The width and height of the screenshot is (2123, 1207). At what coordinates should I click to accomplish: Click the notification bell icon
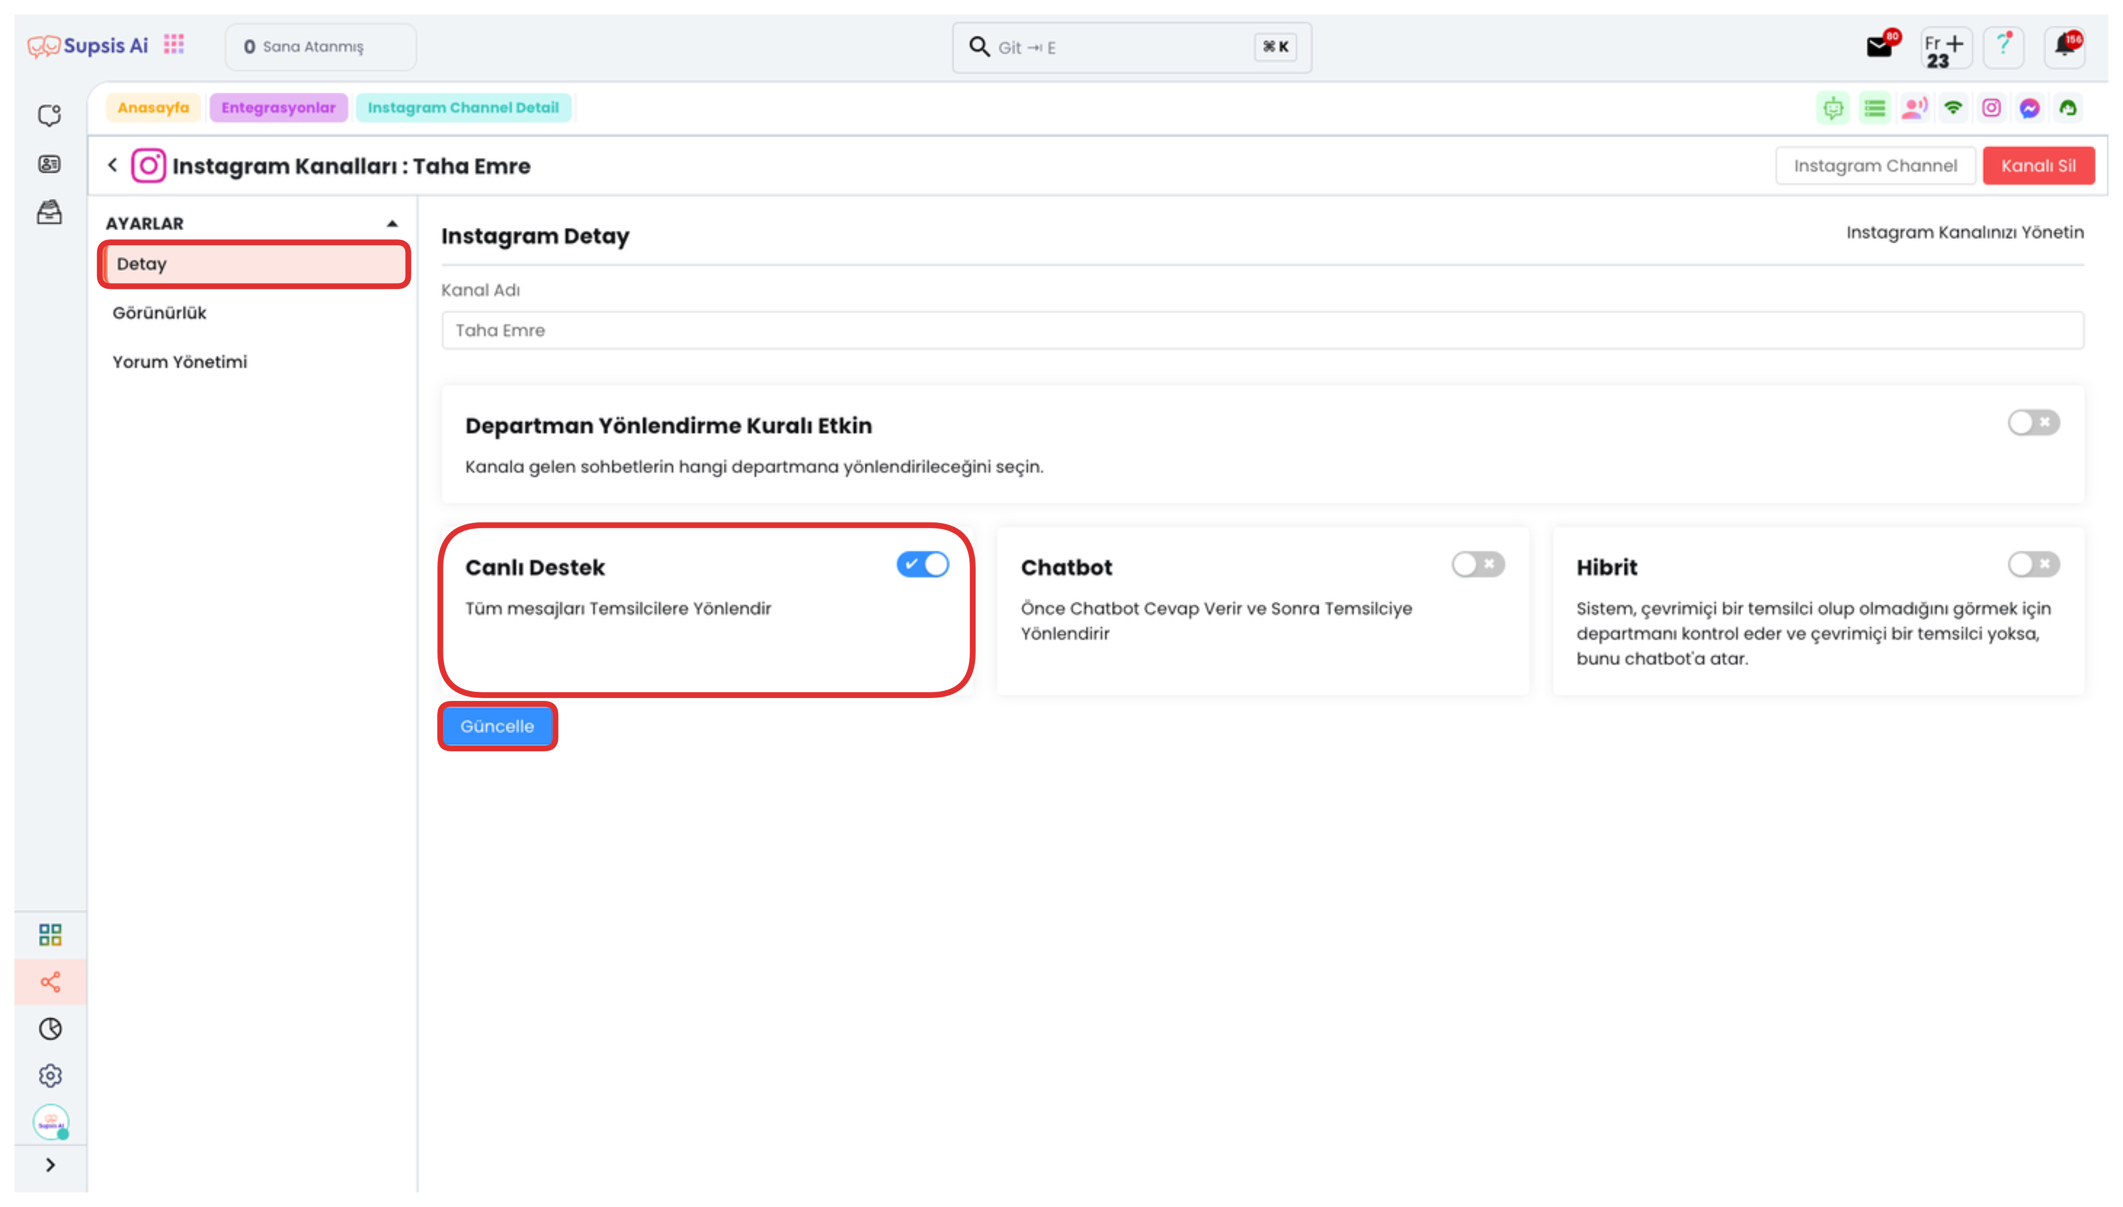(2064, 47)
